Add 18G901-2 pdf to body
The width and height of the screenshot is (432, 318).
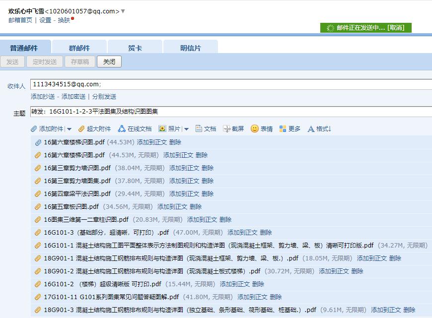[x=334, y=271]
